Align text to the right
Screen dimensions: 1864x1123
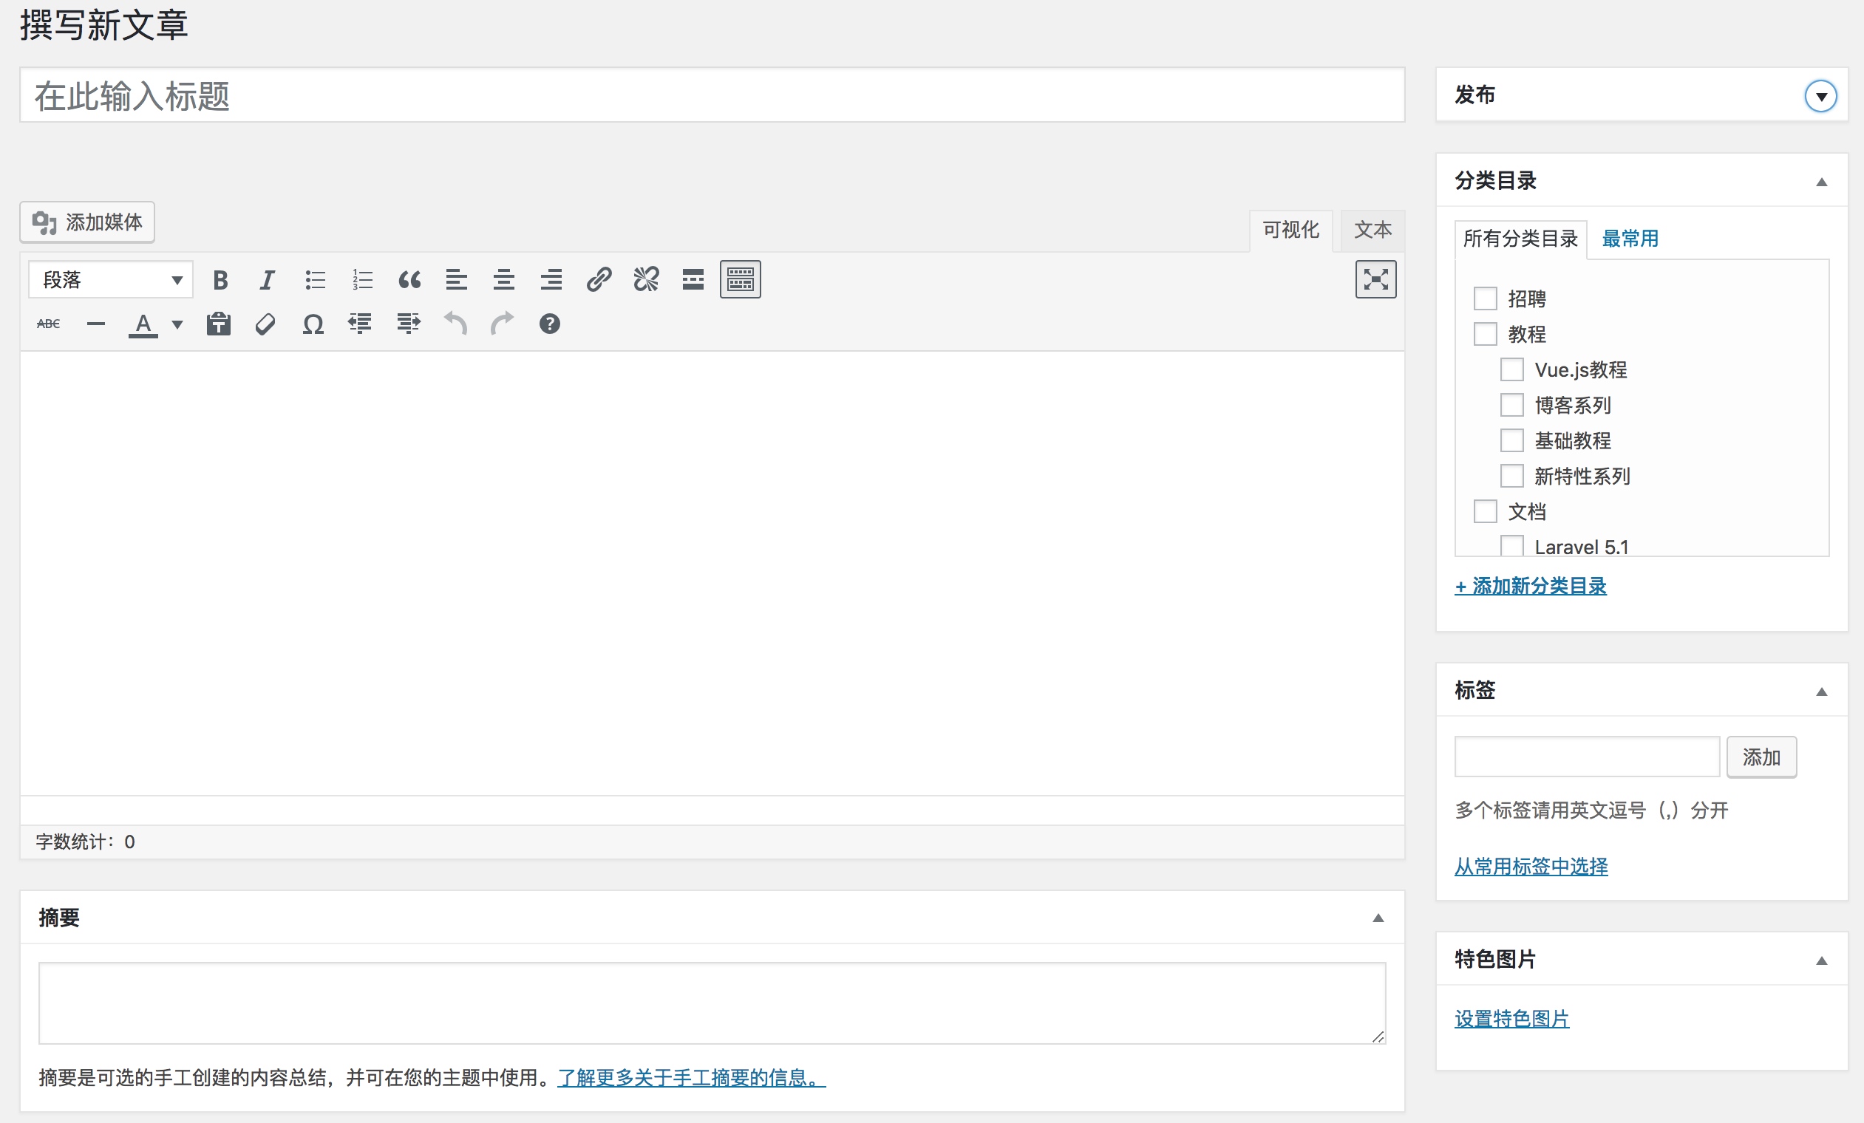point(551,280)
